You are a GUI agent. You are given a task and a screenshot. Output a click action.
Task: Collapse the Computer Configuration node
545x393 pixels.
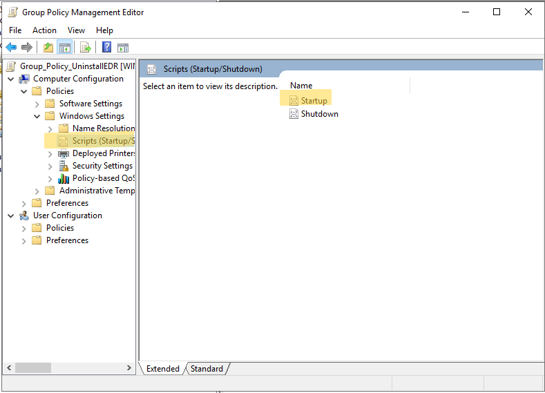(11, 79)
